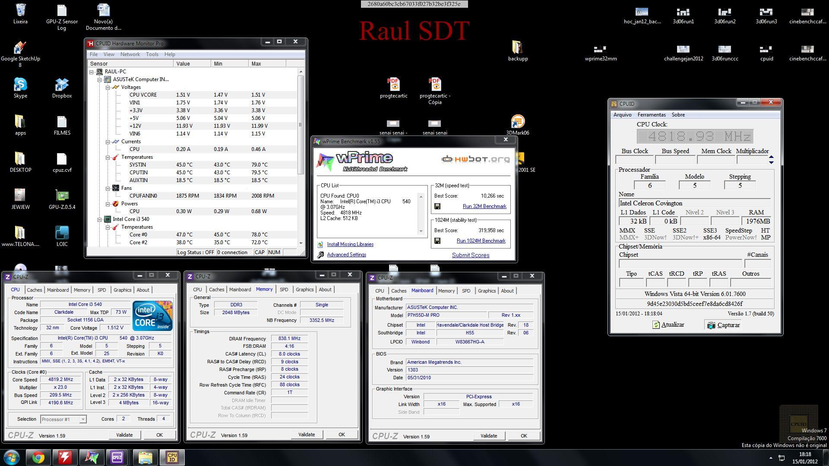
Task: Open the FILMES desktop file
Action: pyautogui.click(x=62, y=125)
